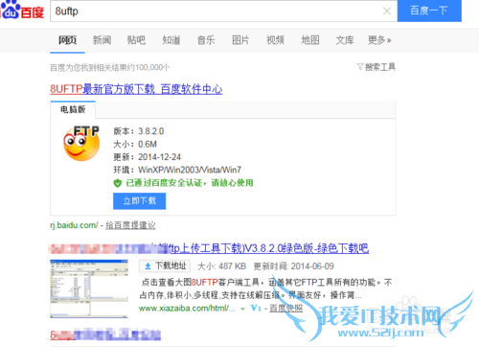Select the 电脑版 tab in software card
This screenshot has width=479, height=347.
[x=73, y=109]
